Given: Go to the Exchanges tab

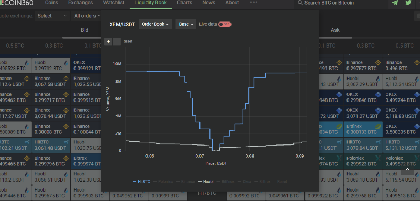Looking at the screenshot, I should point(81,3).
